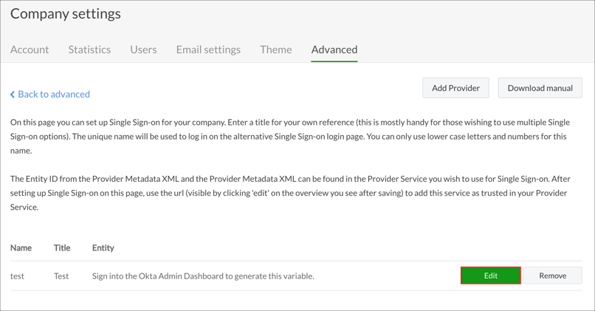This screenshot has width=595, height=311.
Task: Click the Download manual button
Action: tap(540, 88)
